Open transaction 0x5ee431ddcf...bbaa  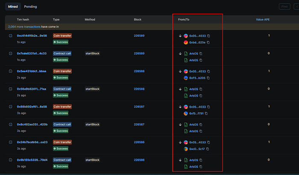click(32, 71)
